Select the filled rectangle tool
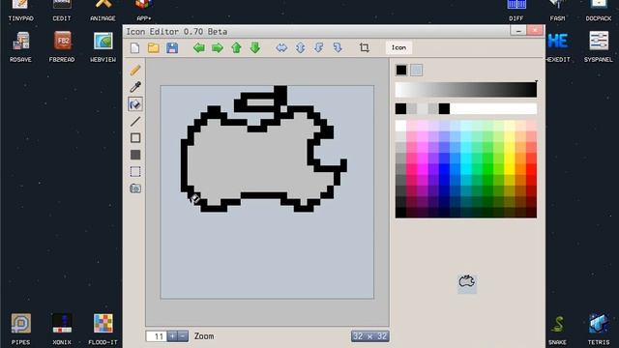Screen dimensions: 619x348 (x=135, y=155)
